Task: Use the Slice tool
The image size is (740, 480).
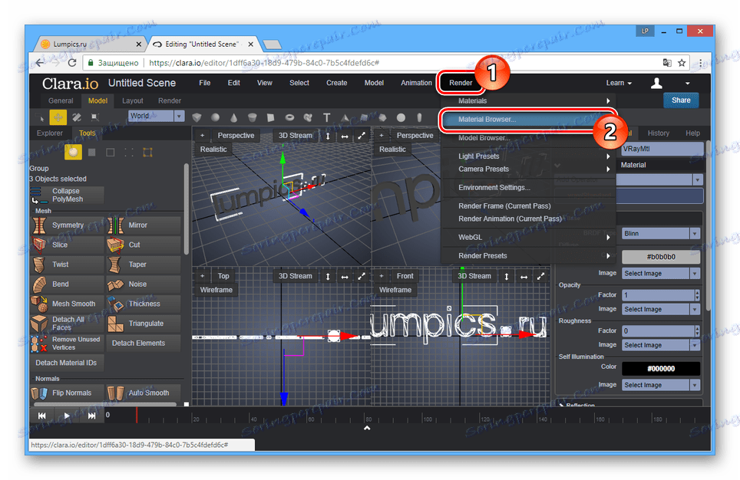Action: point(67,245)
